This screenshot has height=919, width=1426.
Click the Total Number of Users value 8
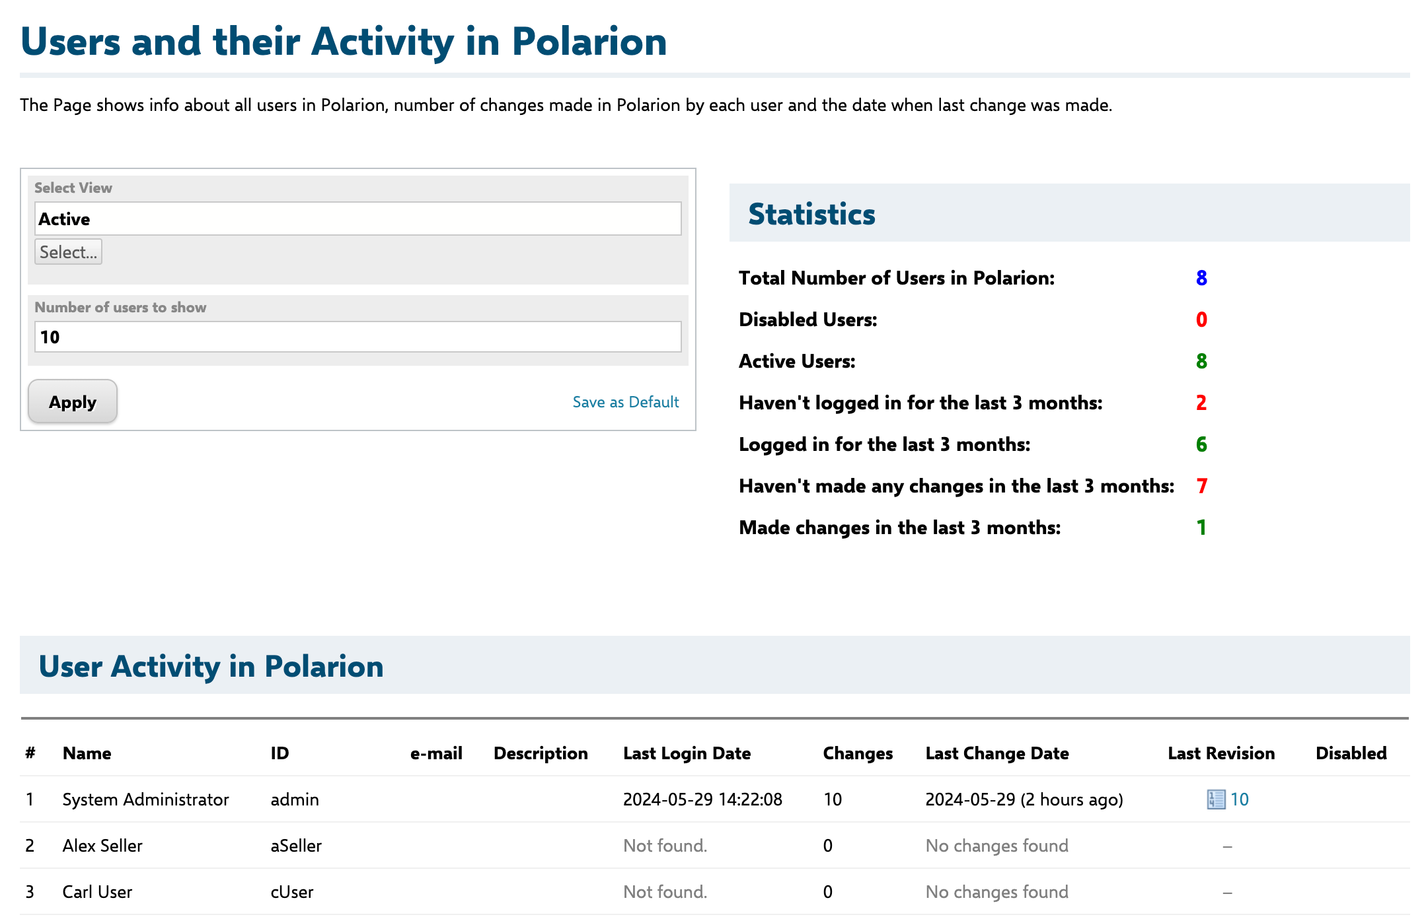tap(1201, 278)
